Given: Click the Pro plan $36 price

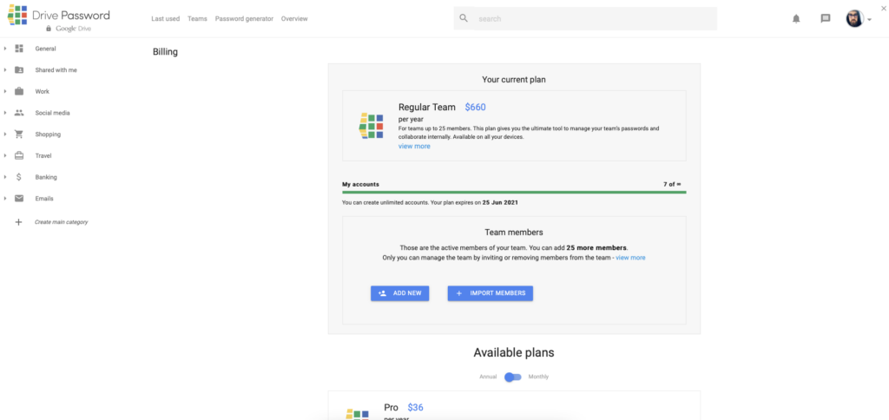Looking at the screenshot, I should tap(416, 408).
